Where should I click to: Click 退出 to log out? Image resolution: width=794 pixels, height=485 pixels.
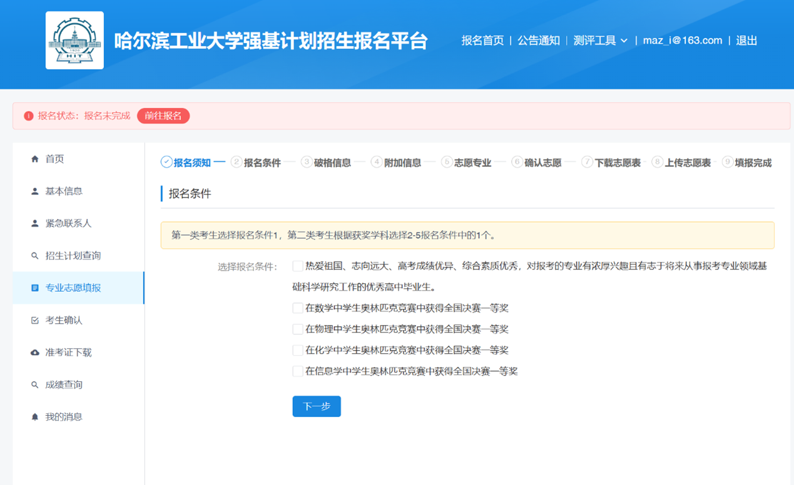pyautogui.click(x=746, y=41)
